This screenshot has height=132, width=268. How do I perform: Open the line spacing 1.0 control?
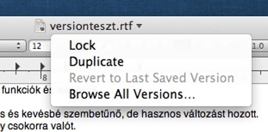click(259, 46)
